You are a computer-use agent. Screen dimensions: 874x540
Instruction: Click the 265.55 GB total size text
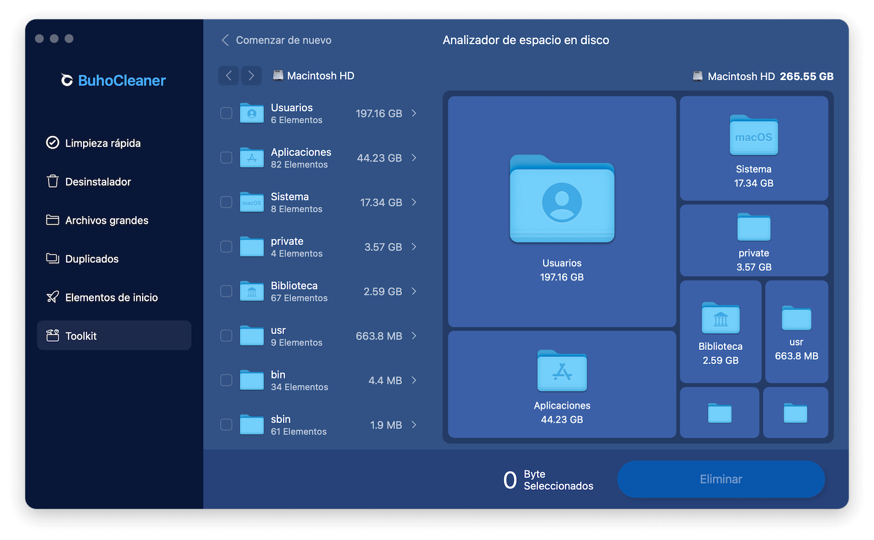tap(806, 76)
